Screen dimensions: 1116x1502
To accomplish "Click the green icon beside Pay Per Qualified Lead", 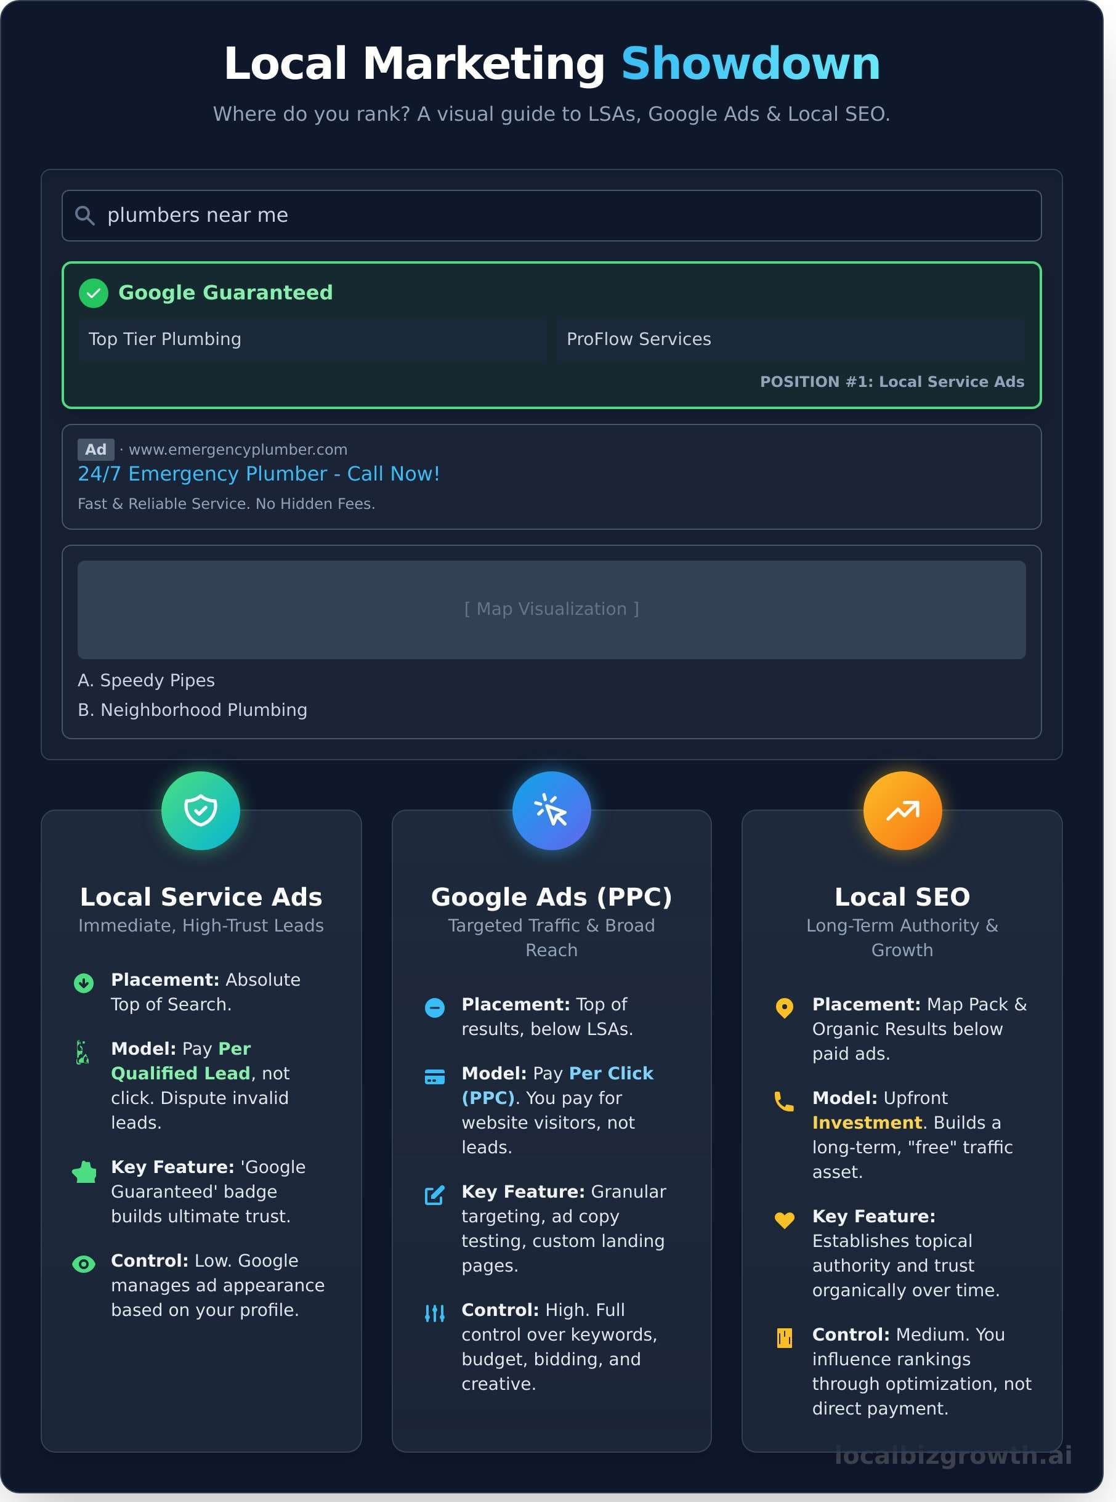I will tap(83, 1052).
